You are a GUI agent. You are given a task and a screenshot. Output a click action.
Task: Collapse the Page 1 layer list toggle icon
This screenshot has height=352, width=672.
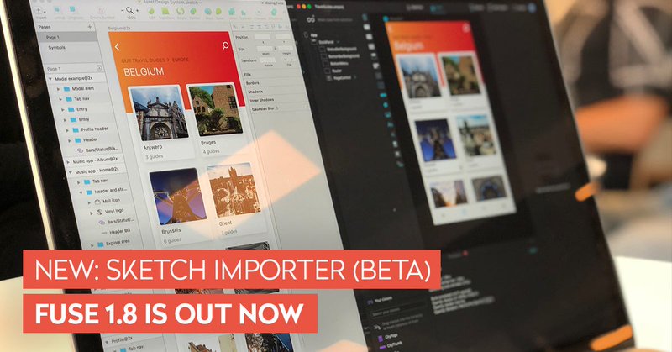(98, 68)
